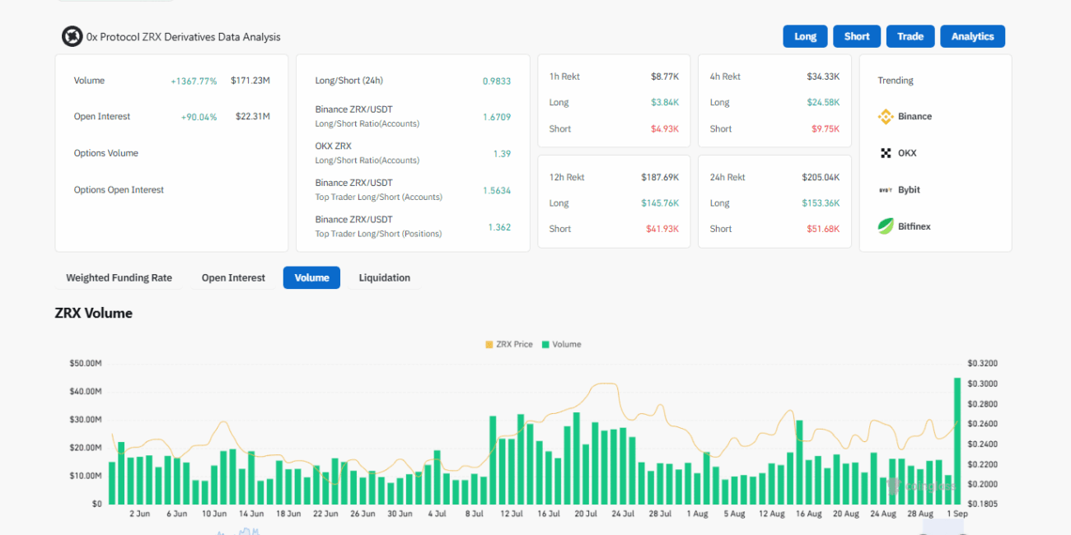
Task: Click the Trending panel heading
Action: (x=896, y=81)
